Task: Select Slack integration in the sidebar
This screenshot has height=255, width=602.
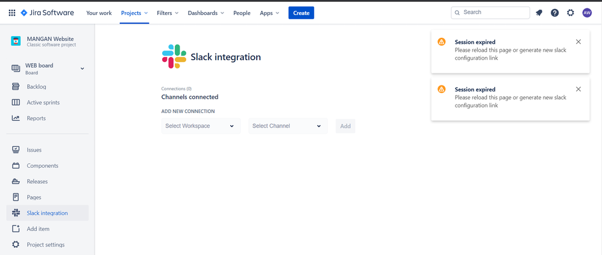Action: click(x=47, y=213)
